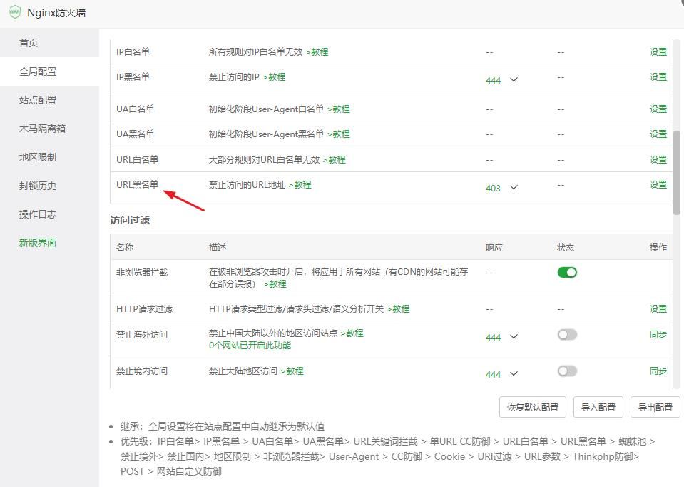
Task: Open the 封锁历史 page
Action: pos(36,186)
